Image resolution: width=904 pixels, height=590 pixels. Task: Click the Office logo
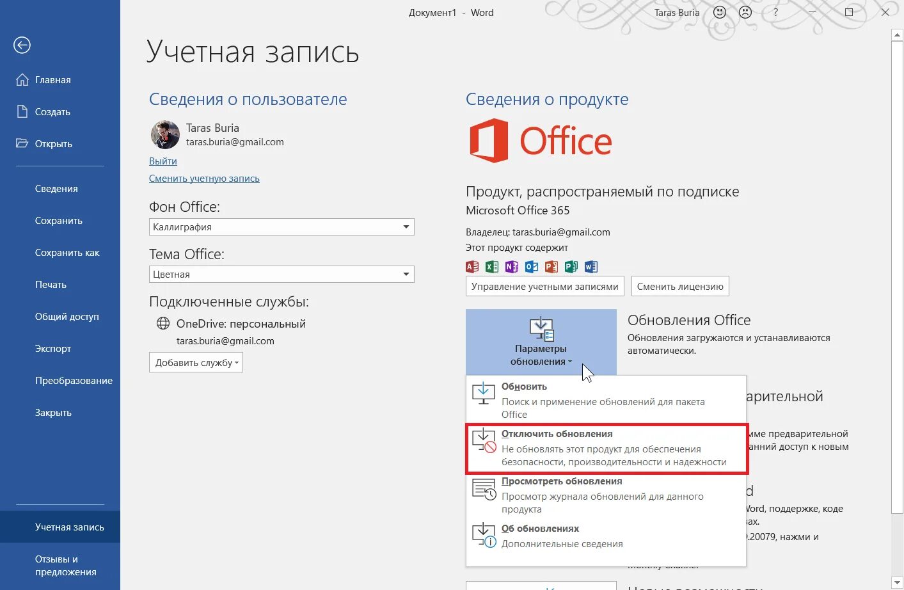[x=541, y=141]
